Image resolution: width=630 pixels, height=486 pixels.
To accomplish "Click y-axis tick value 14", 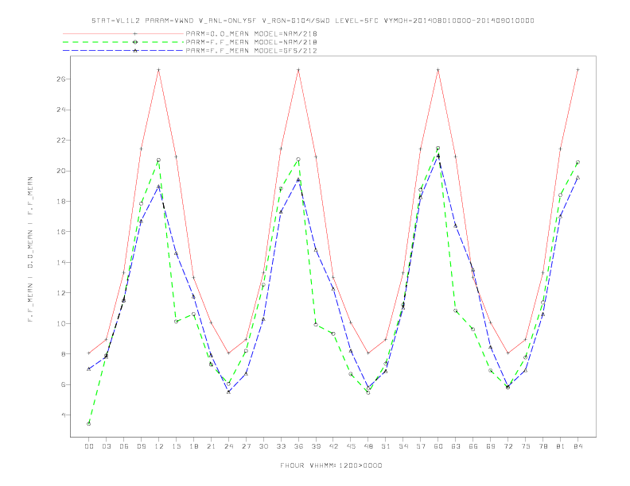I will [60, 262].
